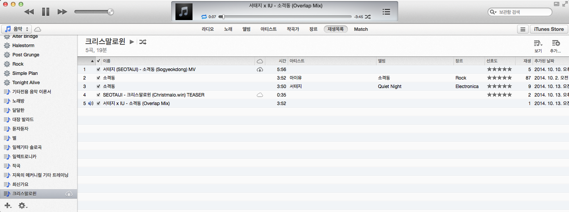
Task: Uncheck the 소격동 by 서태지 track checkbox
Action: (x=98, y=86)
